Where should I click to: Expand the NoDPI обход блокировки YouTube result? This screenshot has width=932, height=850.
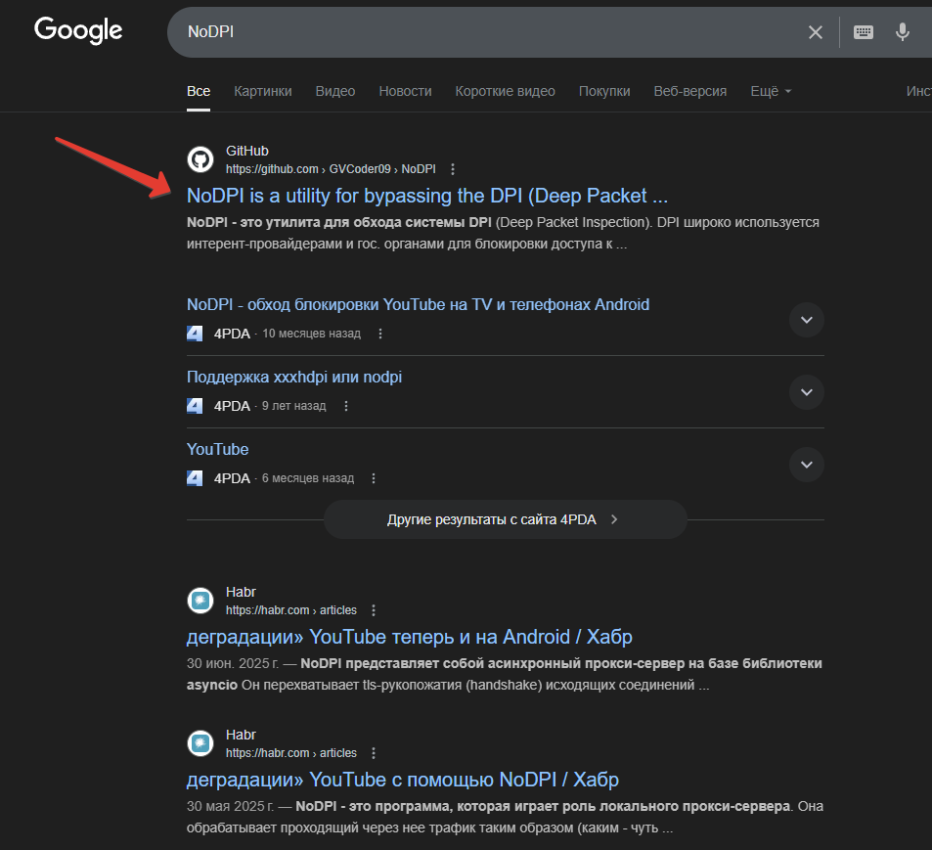click(x=807, y=320)
